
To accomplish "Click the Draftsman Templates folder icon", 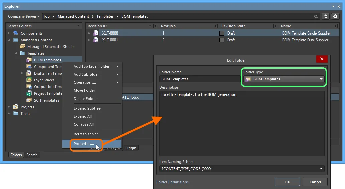I will pyautogui.click(x=29, y=73).
